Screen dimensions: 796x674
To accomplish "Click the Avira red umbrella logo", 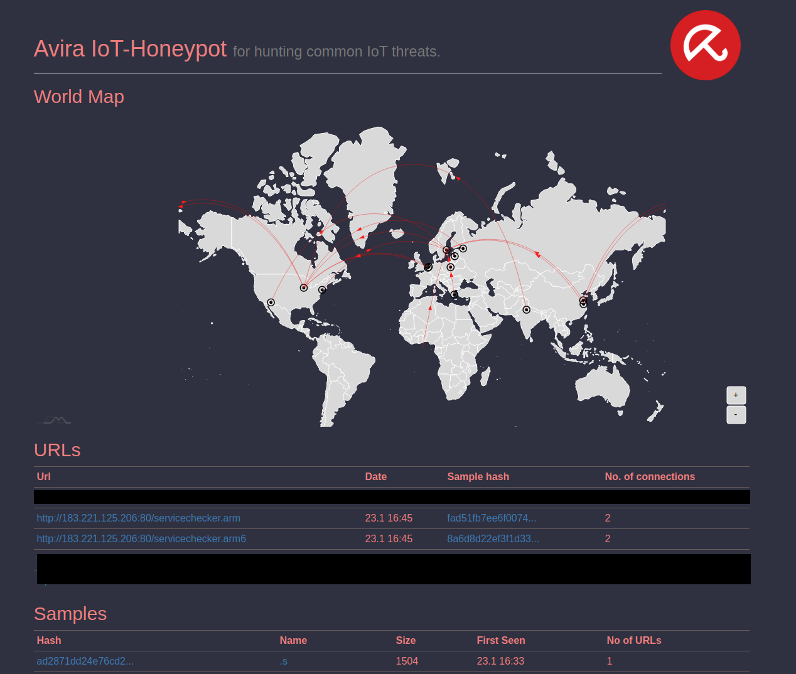I will click(705, 45).
